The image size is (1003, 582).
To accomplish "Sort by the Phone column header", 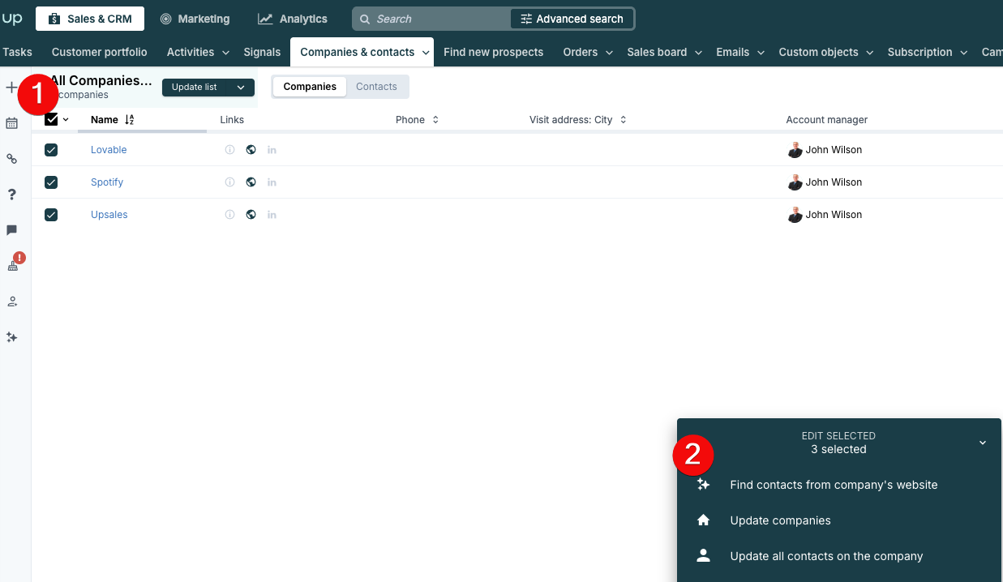I will (x=417, y=120).
